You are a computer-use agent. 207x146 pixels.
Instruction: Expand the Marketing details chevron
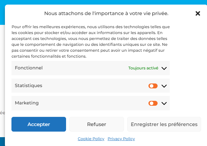click(164, 103)
